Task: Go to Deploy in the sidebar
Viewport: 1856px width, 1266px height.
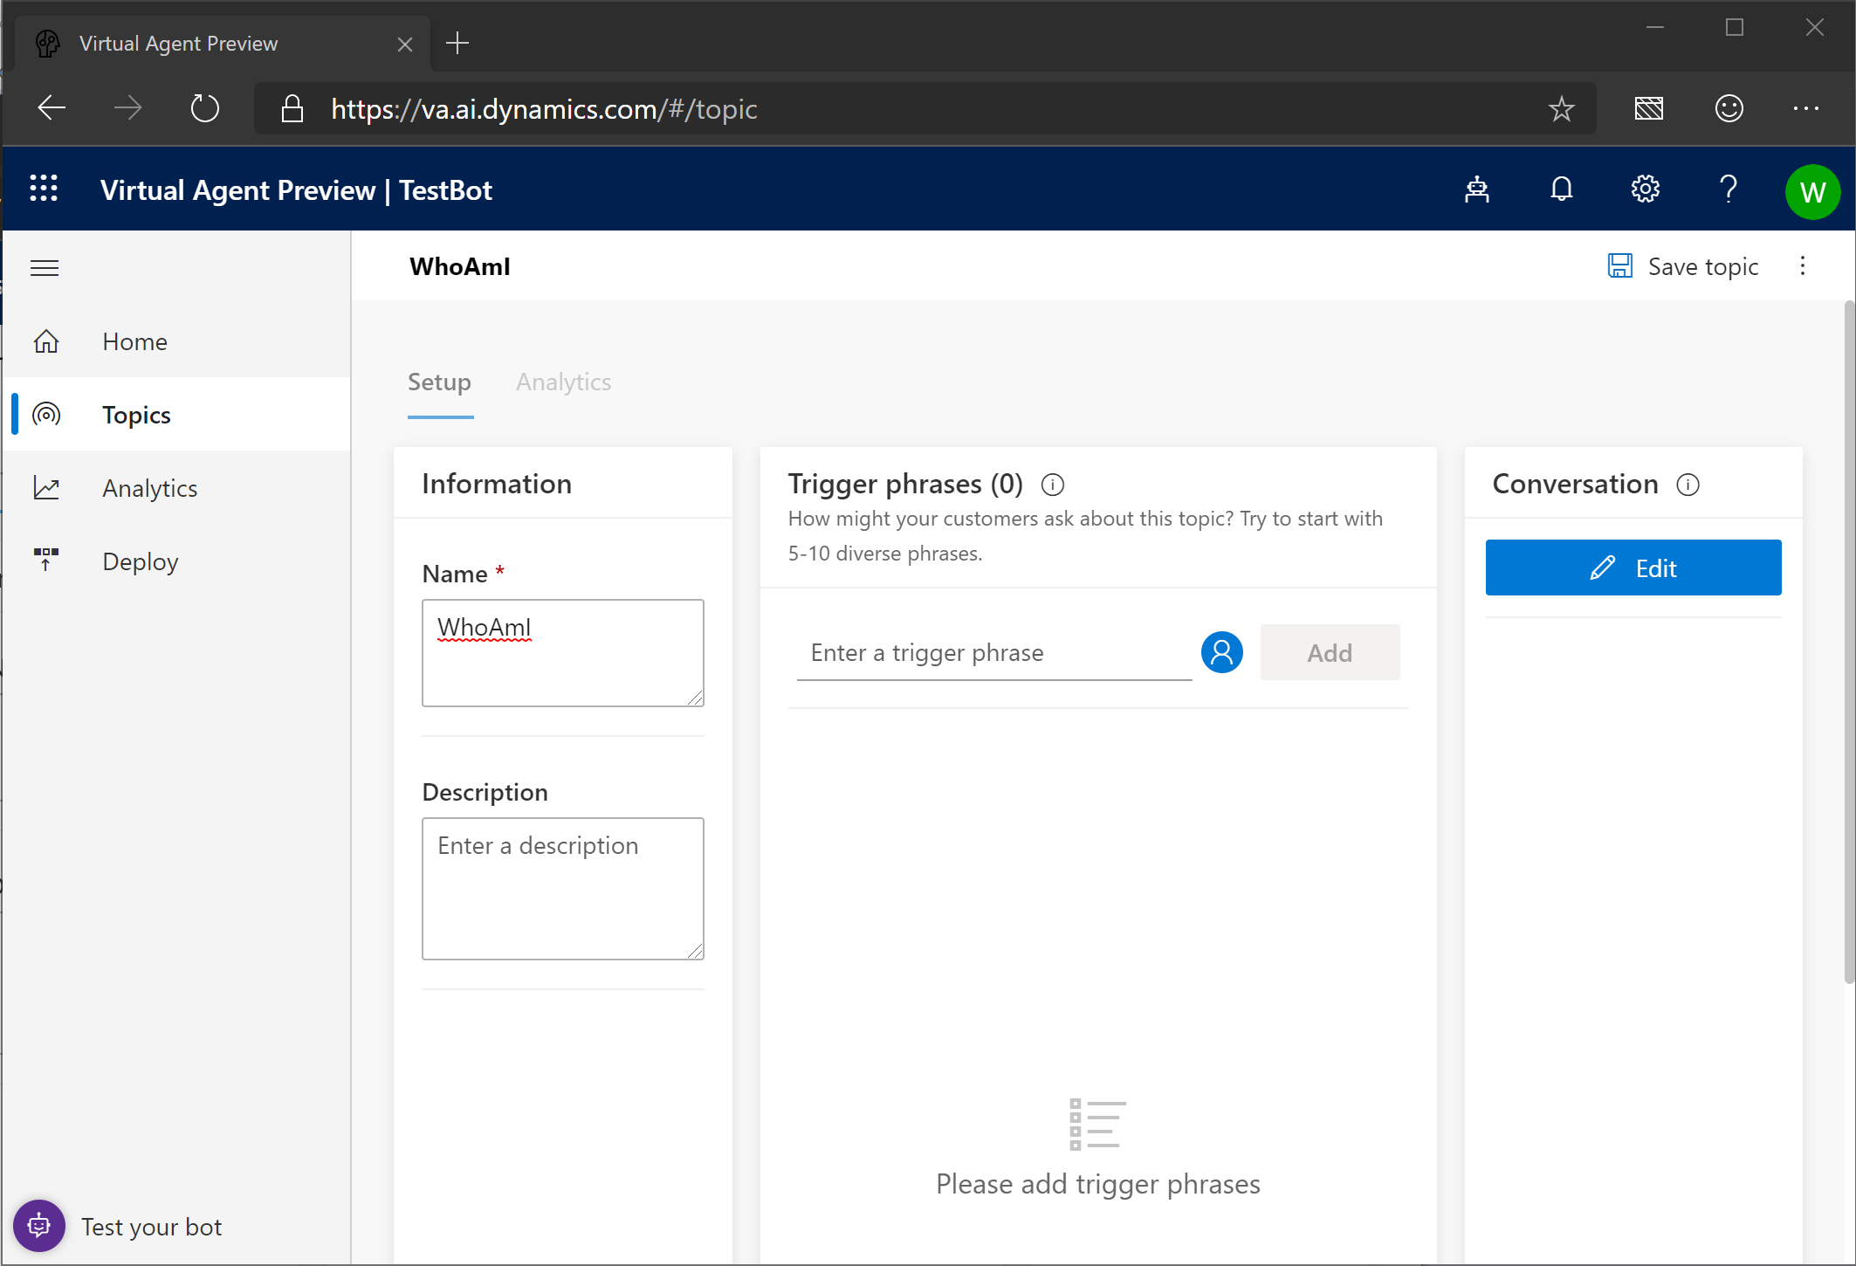Action: 140,561
